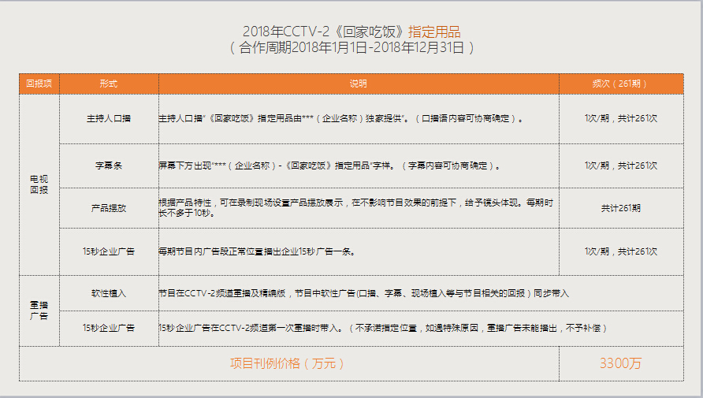Image resolution: width=703 pixels, height=398 pixels.
Task: Click '15秒企业广告' in the 电视回报 section
Action: click(109, 251)
